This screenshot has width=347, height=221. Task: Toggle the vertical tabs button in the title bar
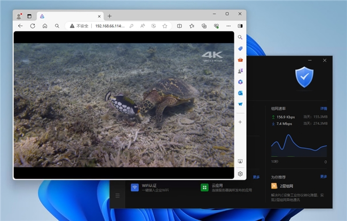pyautogui.click(x=29, y=16)
